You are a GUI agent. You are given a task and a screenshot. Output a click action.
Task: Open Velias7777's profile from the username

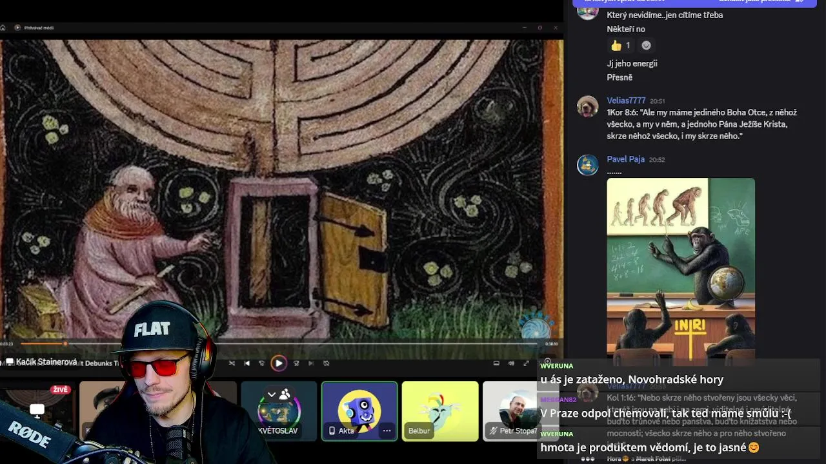click(626, 101)
